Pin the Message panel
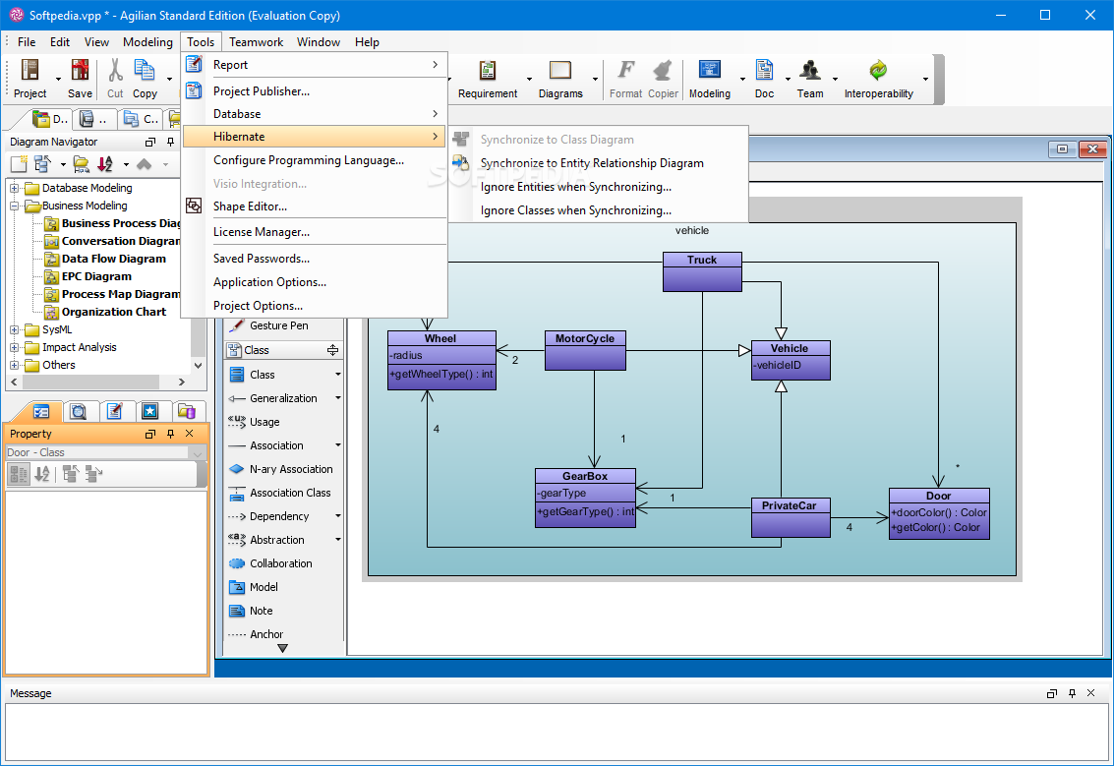Viewport: 1114px width, 766px height. click(x=1072, y=693)
